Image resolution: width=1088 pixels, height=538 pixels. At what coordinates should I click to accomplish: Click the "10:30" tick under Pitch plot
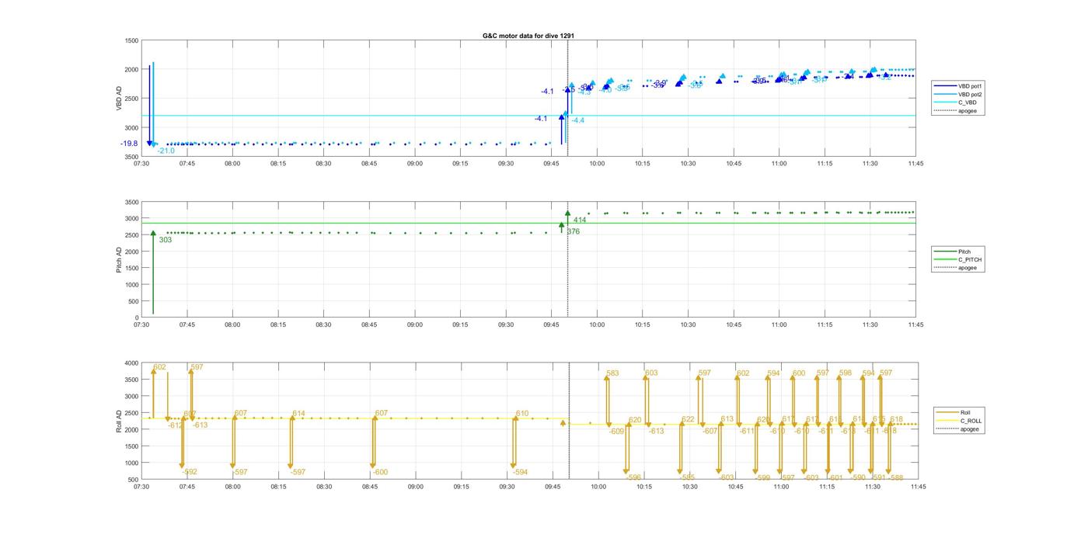(x=688, y=325)
